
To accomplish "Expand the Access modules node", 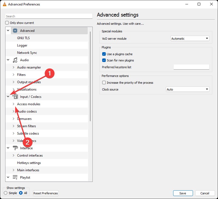I will [14, 104].
